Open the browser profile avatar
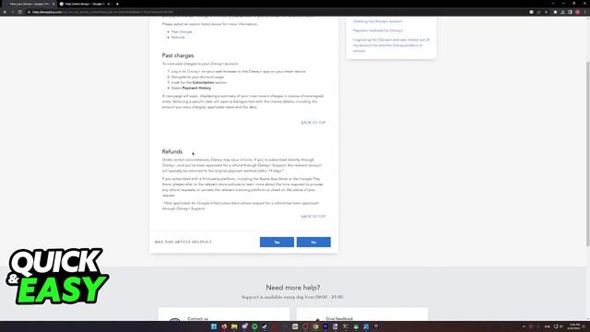This screenshot has width=590, height=332. pyautogui.click(x=578, y=12)
